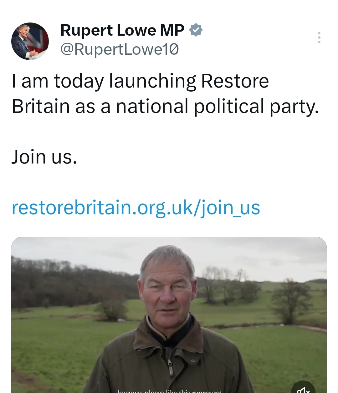Click the blue verified badge
Screen dimensions: 338x393
[x=196, y=30]
